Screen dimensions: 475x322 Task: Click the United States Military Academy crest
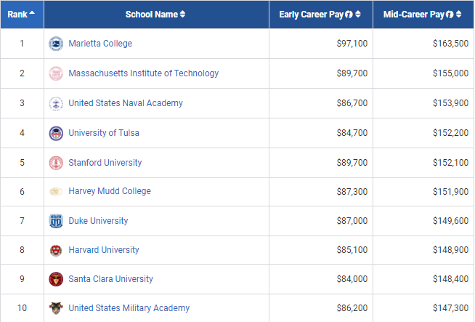(56, 308)
